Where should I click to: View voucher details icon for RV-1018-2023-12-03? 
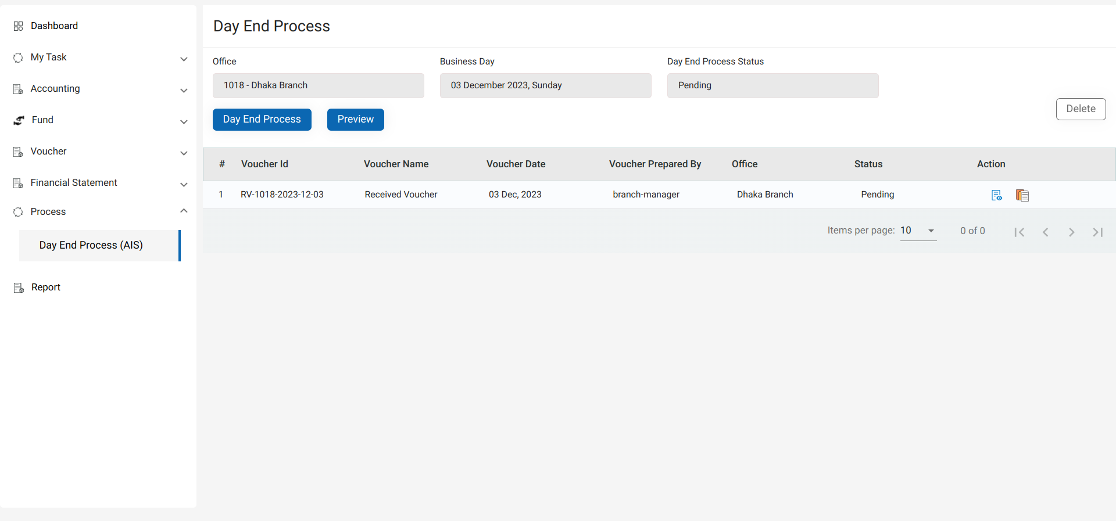click(x=996, y=195)
